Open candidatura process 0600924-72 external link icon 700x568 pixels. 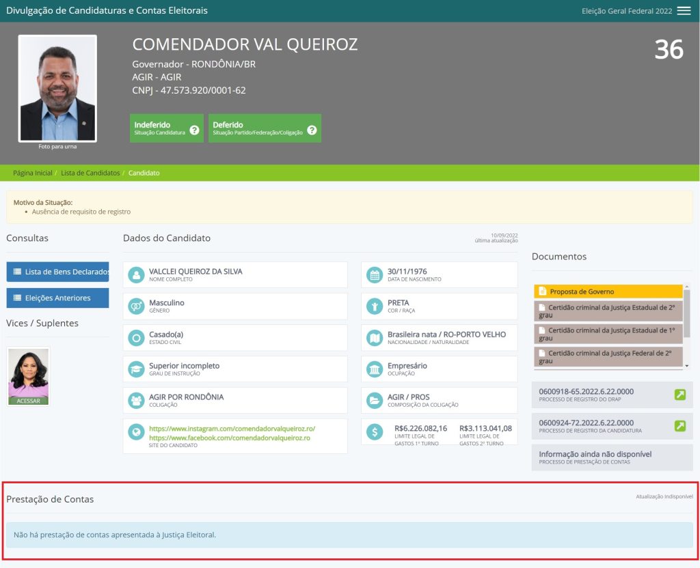(x=679, y=426)
